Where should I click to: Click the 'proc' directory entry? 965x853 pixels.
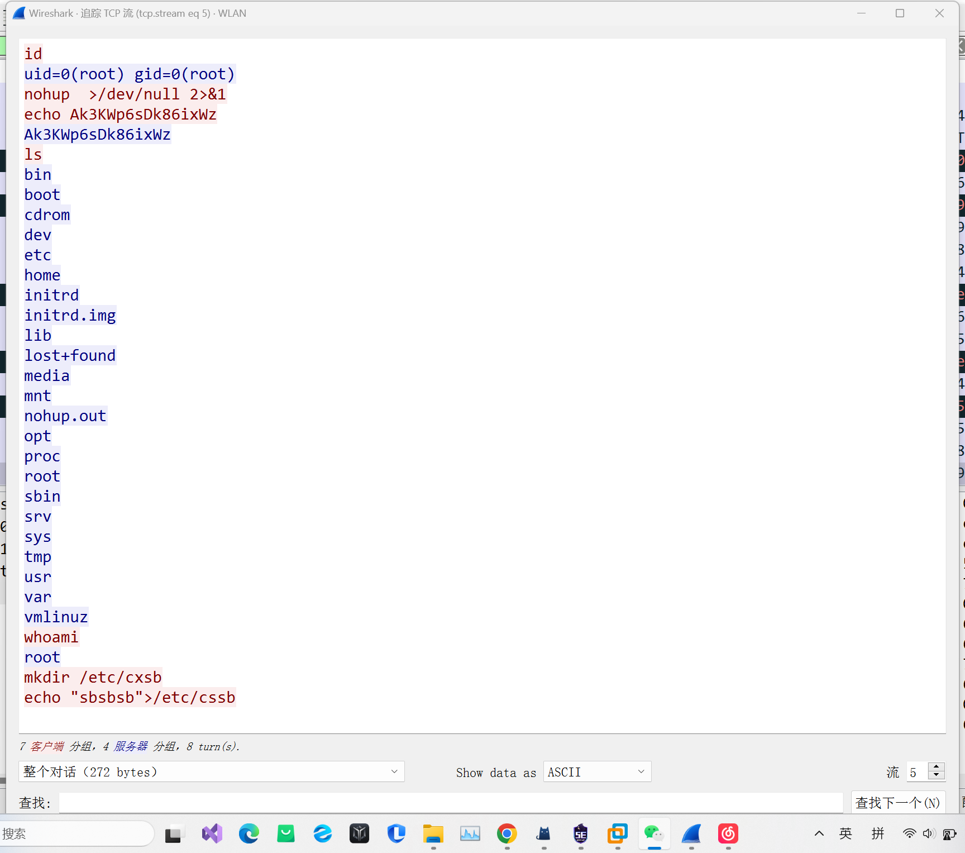(x=42, y=456)
